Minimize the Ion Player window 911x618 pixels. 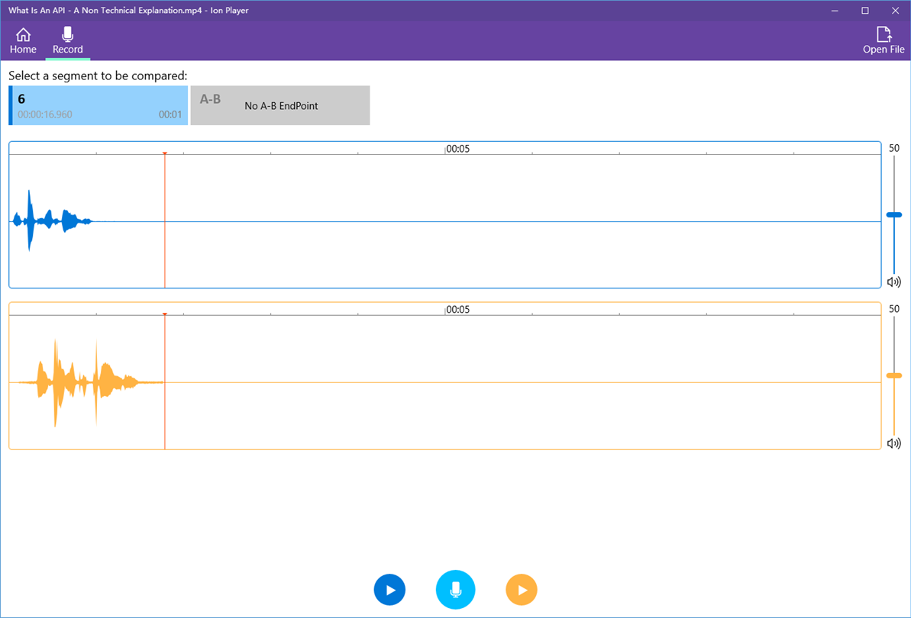(x=835, y=11)
